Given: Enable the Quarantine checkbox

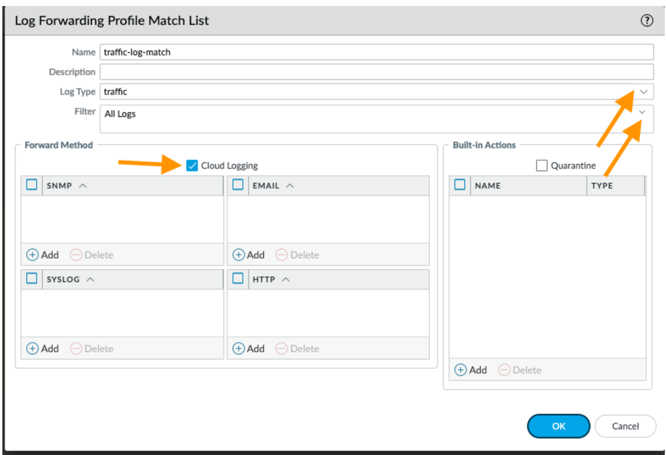Looking at the screenshot, I should tap(542, 165).
